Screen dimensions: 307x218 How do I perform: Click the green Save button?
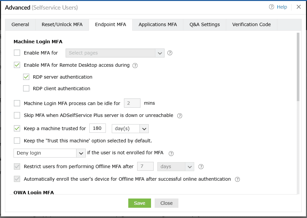tap(139, 203)
